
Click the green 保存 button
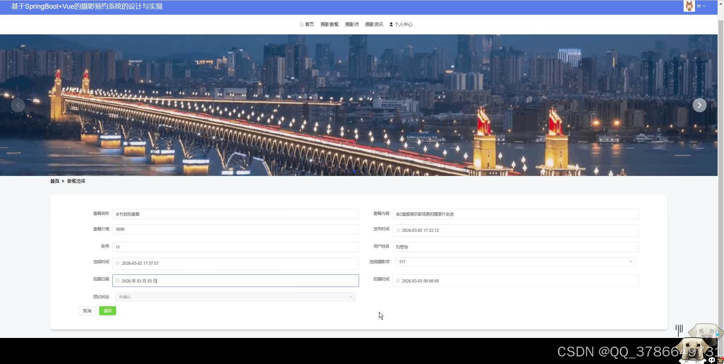pos(107,311)
